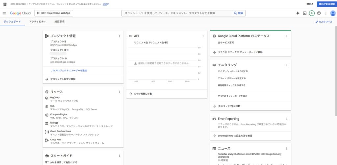The width and height of the screenshot is (337, 165).
Task: Open News card three-dot menu
Action: [x=287, y=149]
